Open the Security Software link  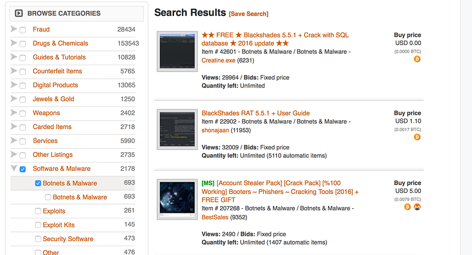pos(68,239)
